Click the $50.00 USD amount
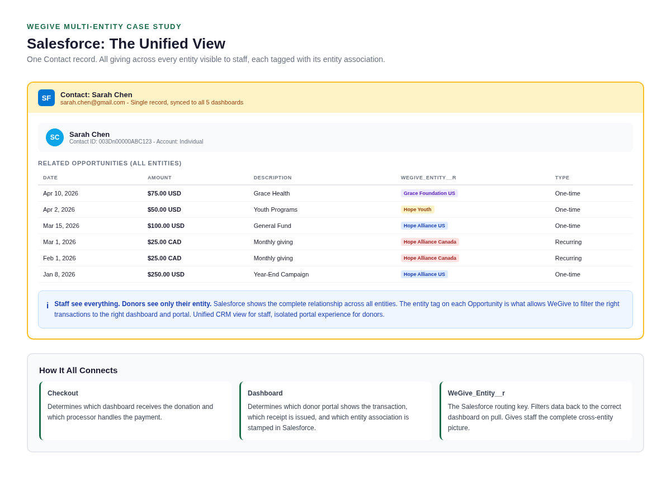The width and height of the screenshot is (671, 486). click(164, 209)
